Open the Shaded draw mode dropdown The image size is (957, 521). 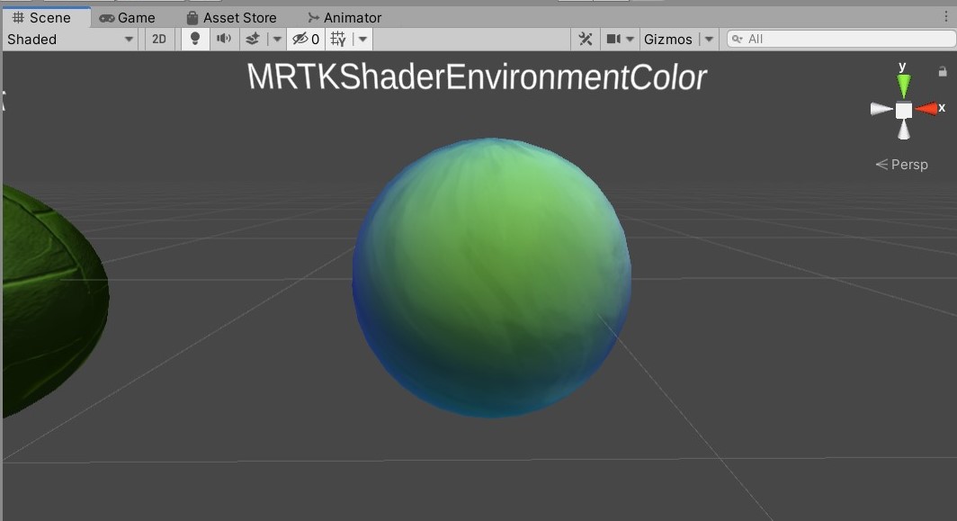[x=71, y=39]
